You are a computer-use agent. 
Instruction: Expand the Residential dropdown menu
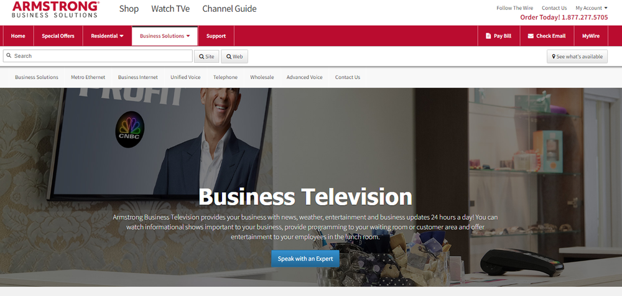107,36
